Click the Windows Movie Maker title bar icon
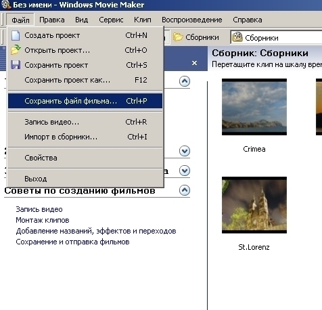The width and height of the screenshot is (322, 310). coord(5,5)
